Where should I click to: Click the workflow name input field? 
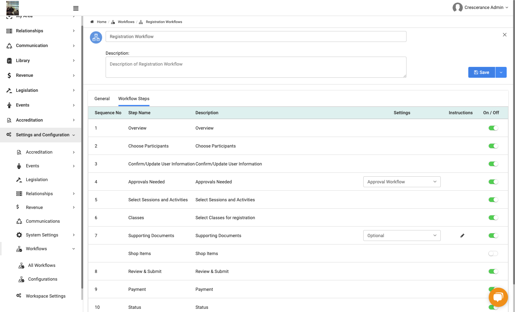(256, 36)
